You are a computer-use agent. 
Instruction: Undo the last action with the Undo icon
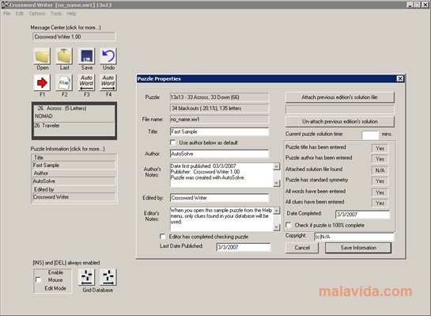[x=108, y=56]
